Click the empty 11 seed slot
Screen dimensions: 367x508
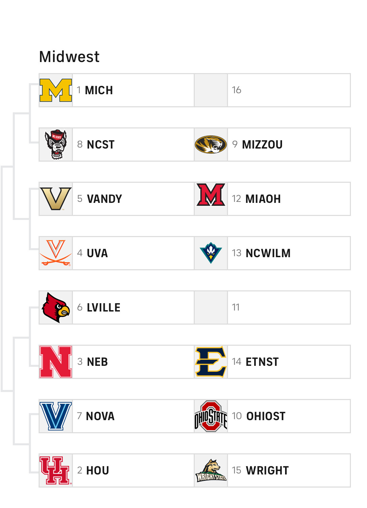coord(289,307)
